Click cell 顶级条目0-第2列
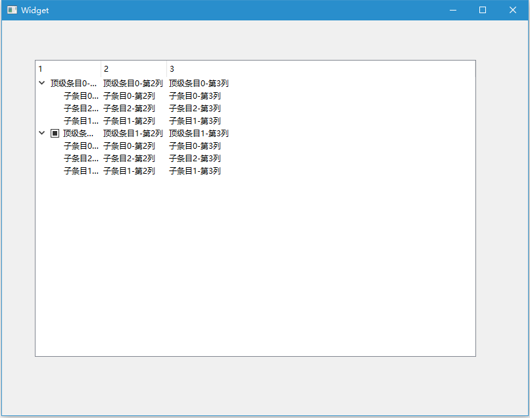The image size is (530, 418). [x=133, y=83]
